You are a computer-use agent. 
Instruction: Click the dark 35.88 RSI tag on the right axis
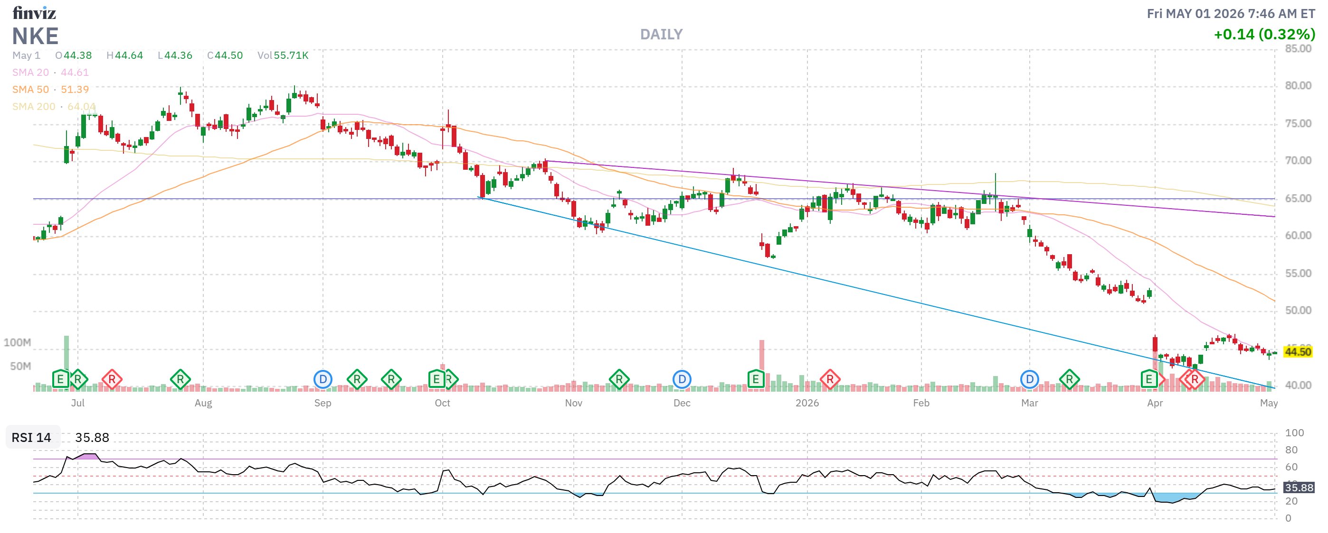tap(1299, 487)
